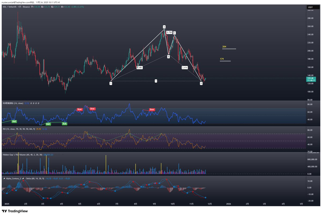Click the 9月 label on time axis
The image size is (322, 216).
coord(154,204)
